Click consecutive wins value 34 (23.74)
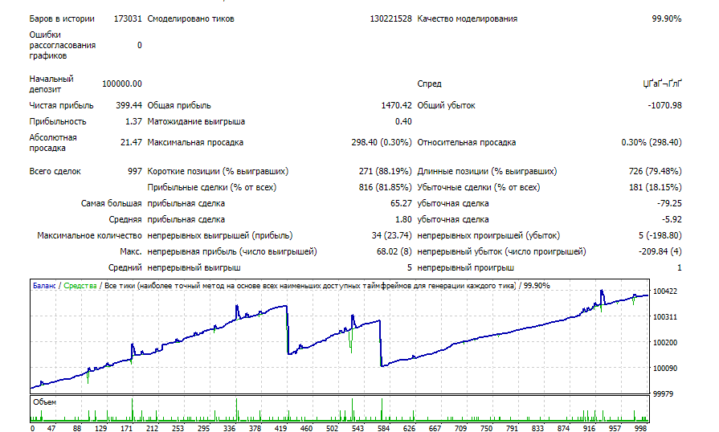719x432 pixels. 391,235
